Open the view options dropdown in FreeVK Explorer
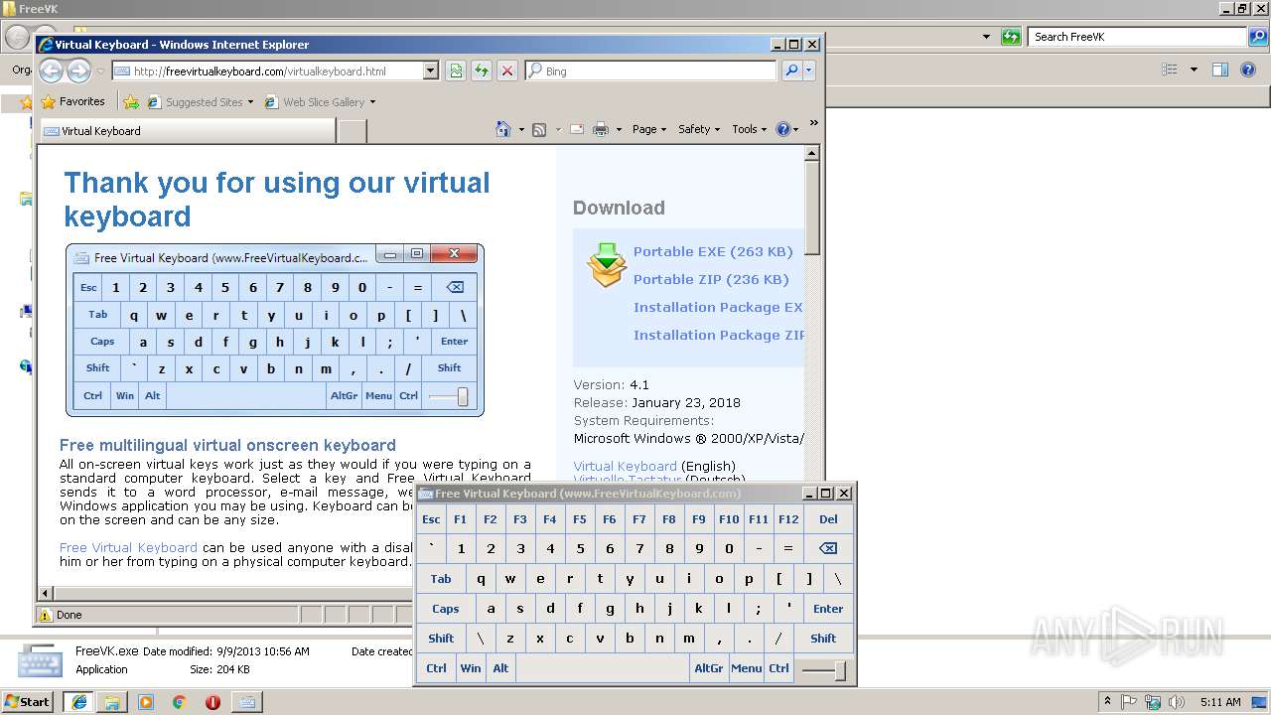Image resolution: width=1271 pixels, height=715 pixels. point(1194,70)
